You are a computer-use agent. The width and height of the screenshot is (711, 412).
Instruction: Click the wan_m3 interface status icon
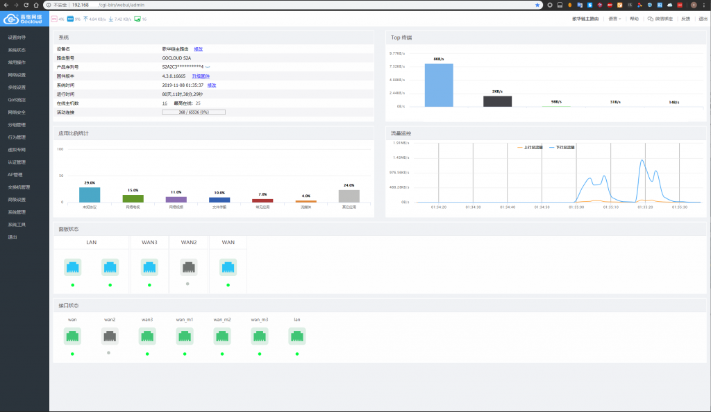[x=260, y=336]
